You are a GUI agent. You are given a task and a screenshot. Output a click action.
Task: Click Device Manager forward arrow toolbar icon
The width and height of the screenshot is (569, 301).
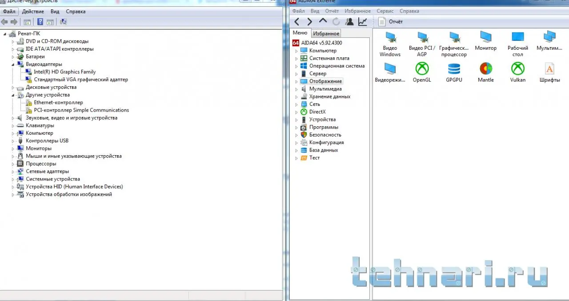[14, 22]
